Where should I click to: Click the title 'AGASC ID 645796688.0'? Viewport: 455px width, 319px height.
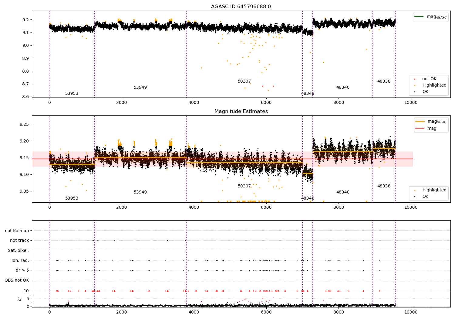[x=241, y=7]
